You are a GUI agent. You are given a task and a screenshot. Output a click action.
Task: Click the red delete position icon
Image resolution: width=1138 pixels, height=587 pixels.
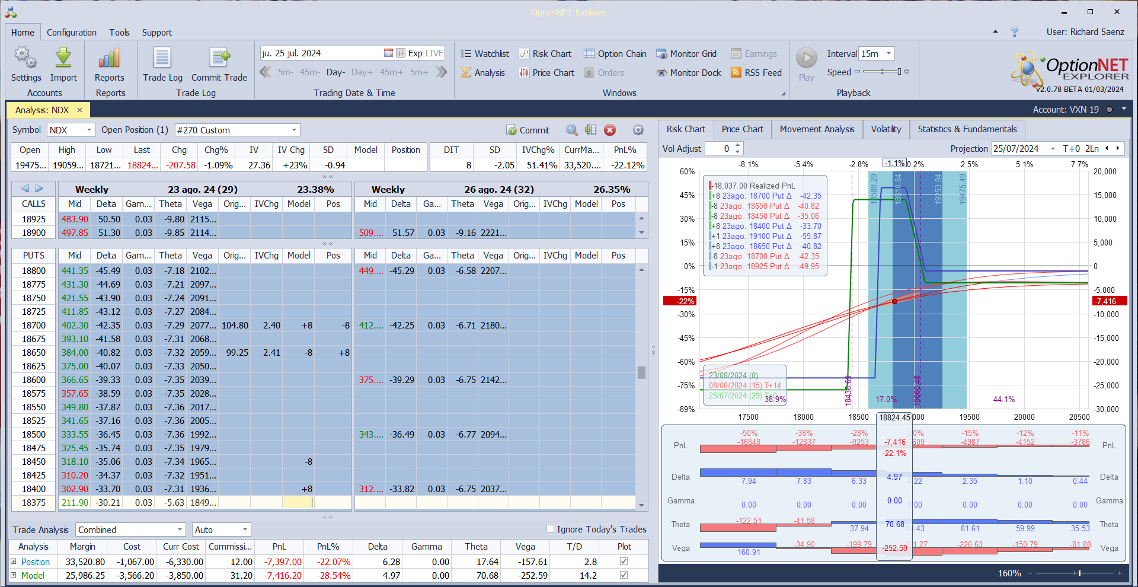click(610, 130)
